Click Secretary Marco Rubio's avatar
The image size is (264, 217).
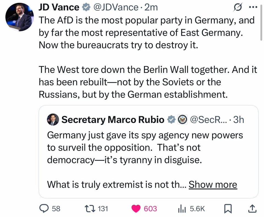click(53, 120)
